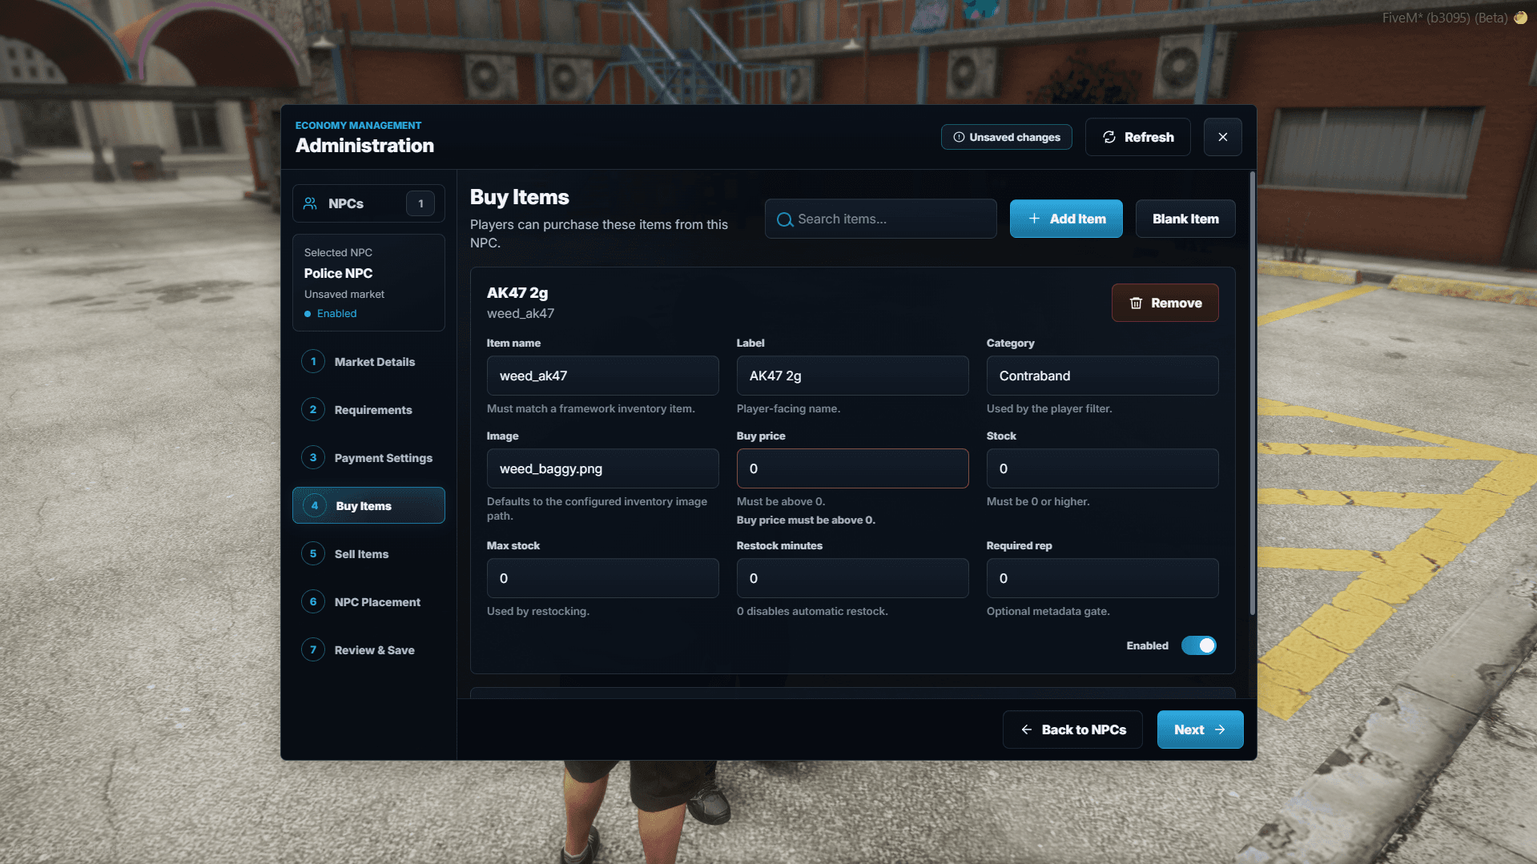Image resolution: width=1537 pixels, height=864 pixels.
Task: Click step number 1 circle icon
Action: coord(313,361)
